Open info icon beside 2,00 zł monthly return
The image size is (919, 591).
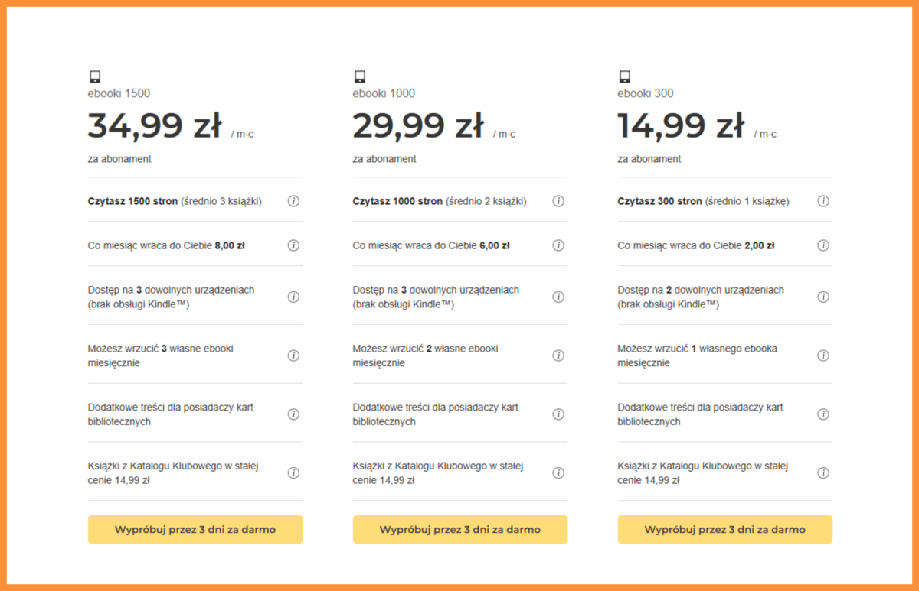point(823,245)
